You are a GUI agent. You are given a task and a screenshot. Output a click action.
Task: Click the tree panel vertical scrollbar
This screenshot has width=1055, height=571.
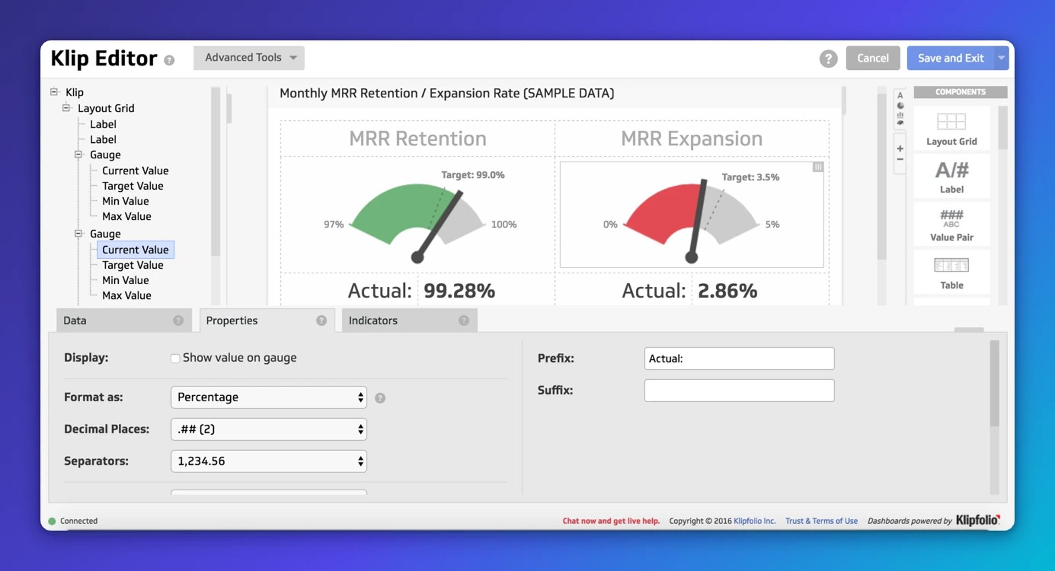215,171
